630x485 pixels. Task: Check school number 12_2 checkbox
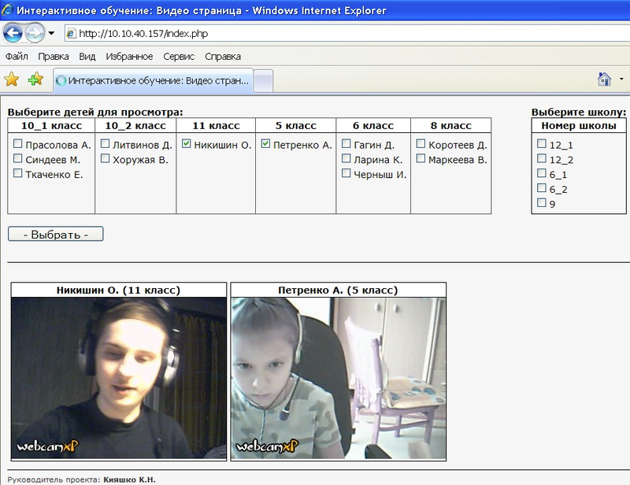(x=542, y=158)
